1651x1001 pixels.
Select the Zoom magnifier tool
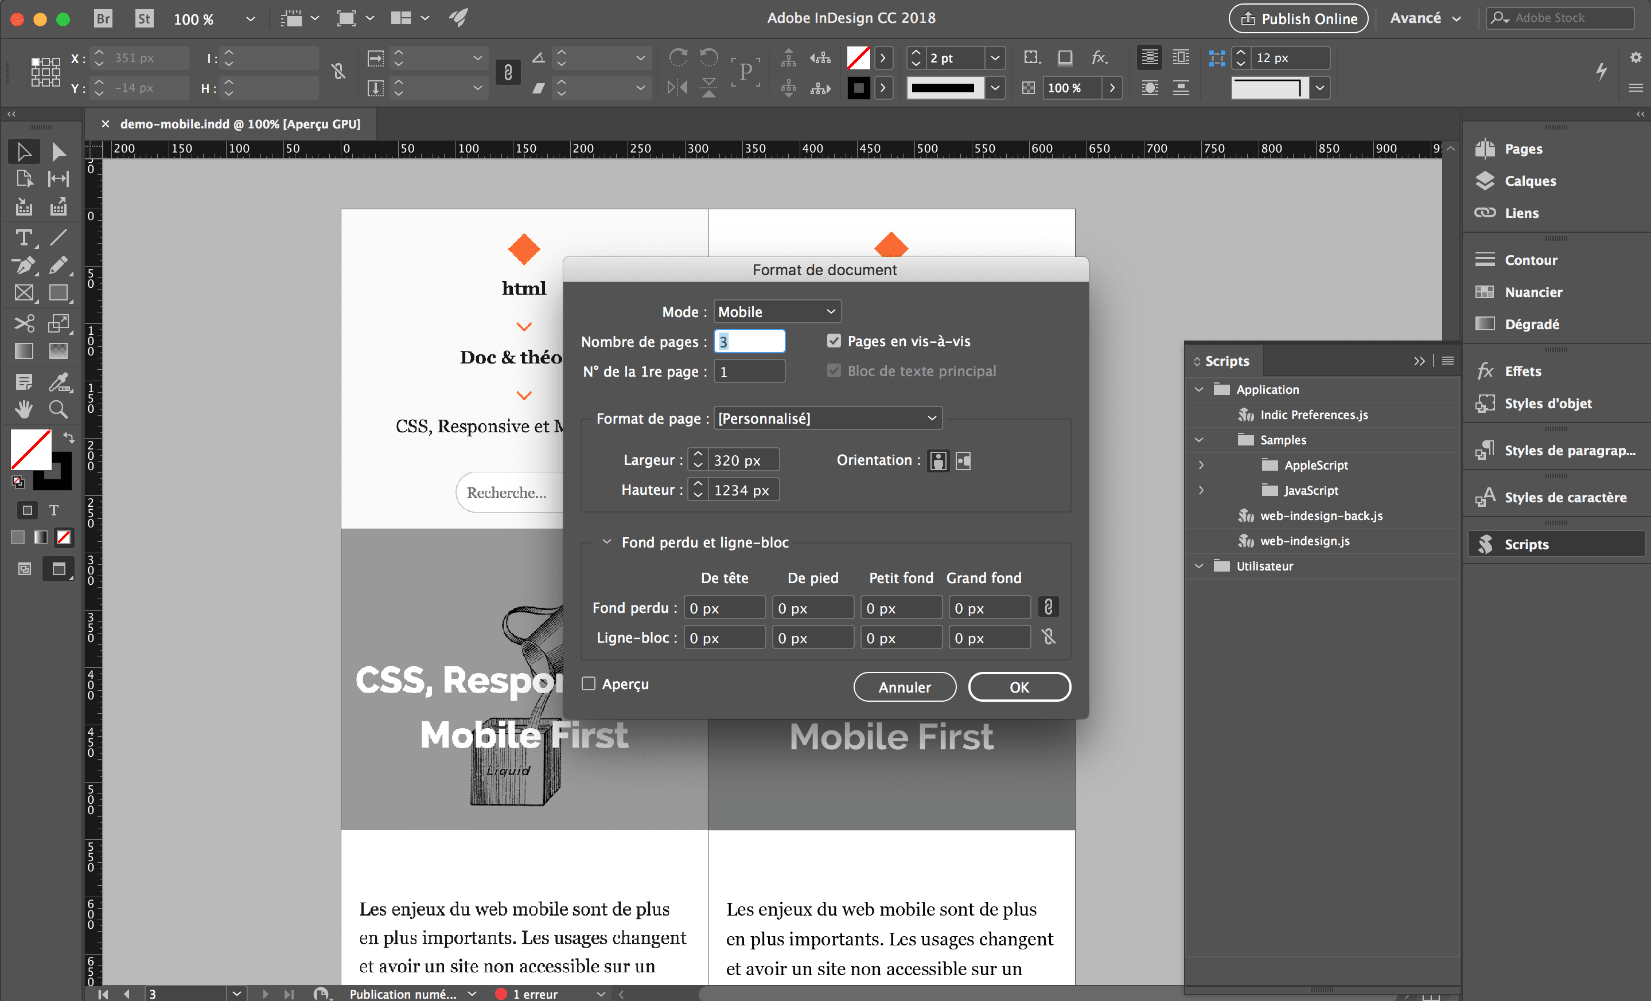point(59,409)
